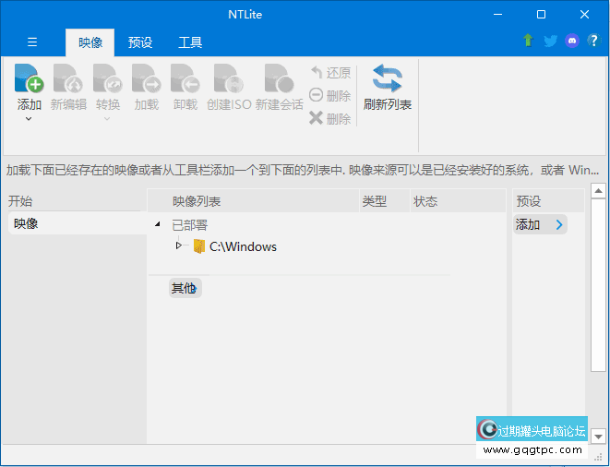Screen dimensions: 610x467
Task: Switch to the 预设 tab
Action: point(140,42)
